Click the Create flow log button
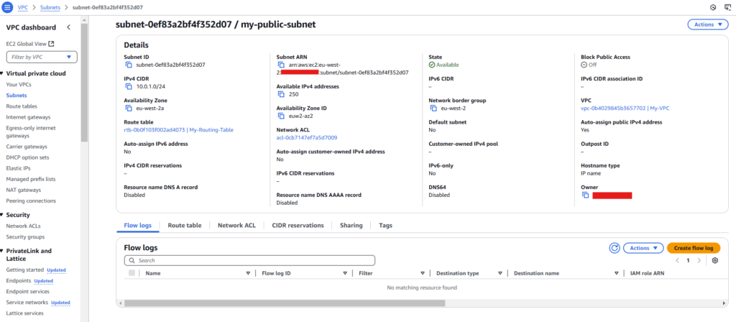The height and width of the screenshot is (322, 736). click(694, 248)
